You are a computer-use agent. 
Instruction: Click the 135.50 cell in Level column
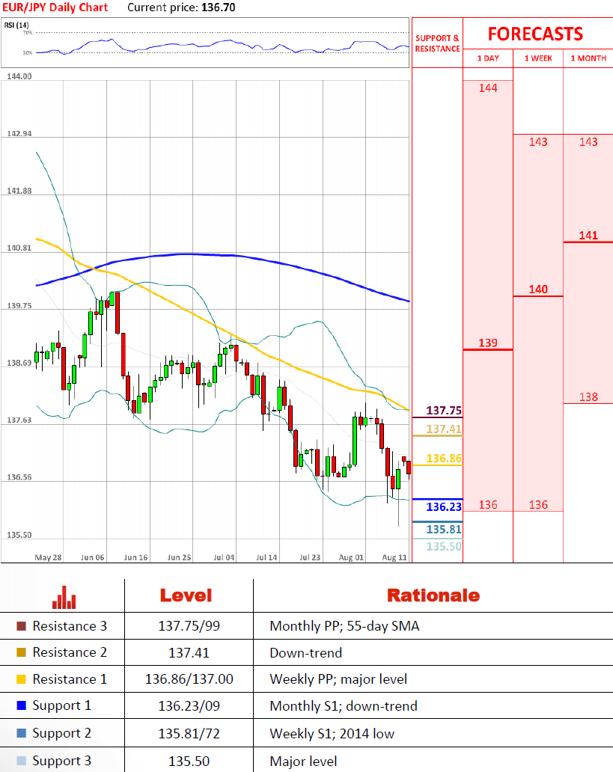pyautogui.click(x=189, y=762)
